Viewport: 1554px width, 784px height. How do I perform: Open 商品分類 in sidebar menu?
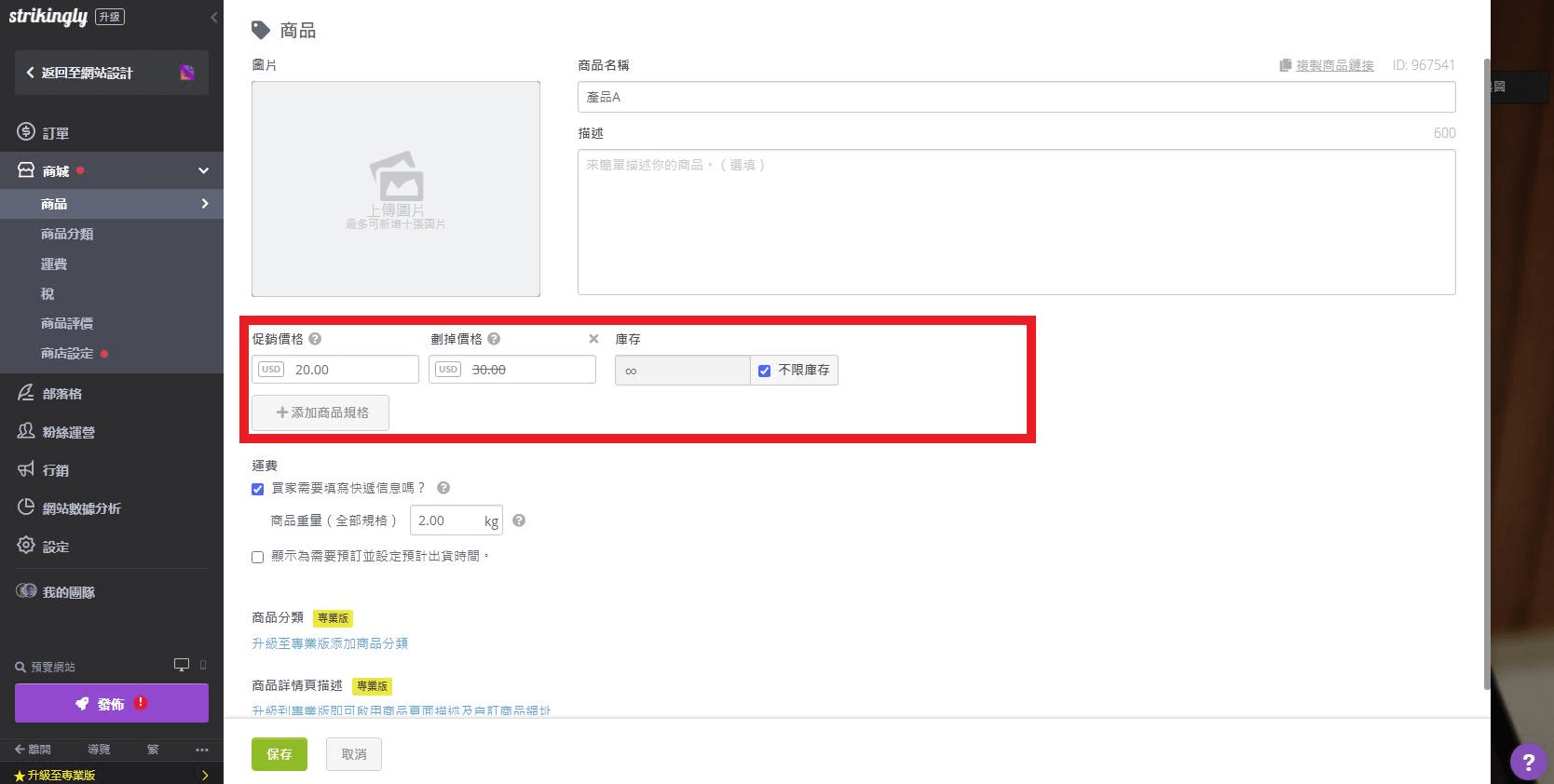[67, 234]
